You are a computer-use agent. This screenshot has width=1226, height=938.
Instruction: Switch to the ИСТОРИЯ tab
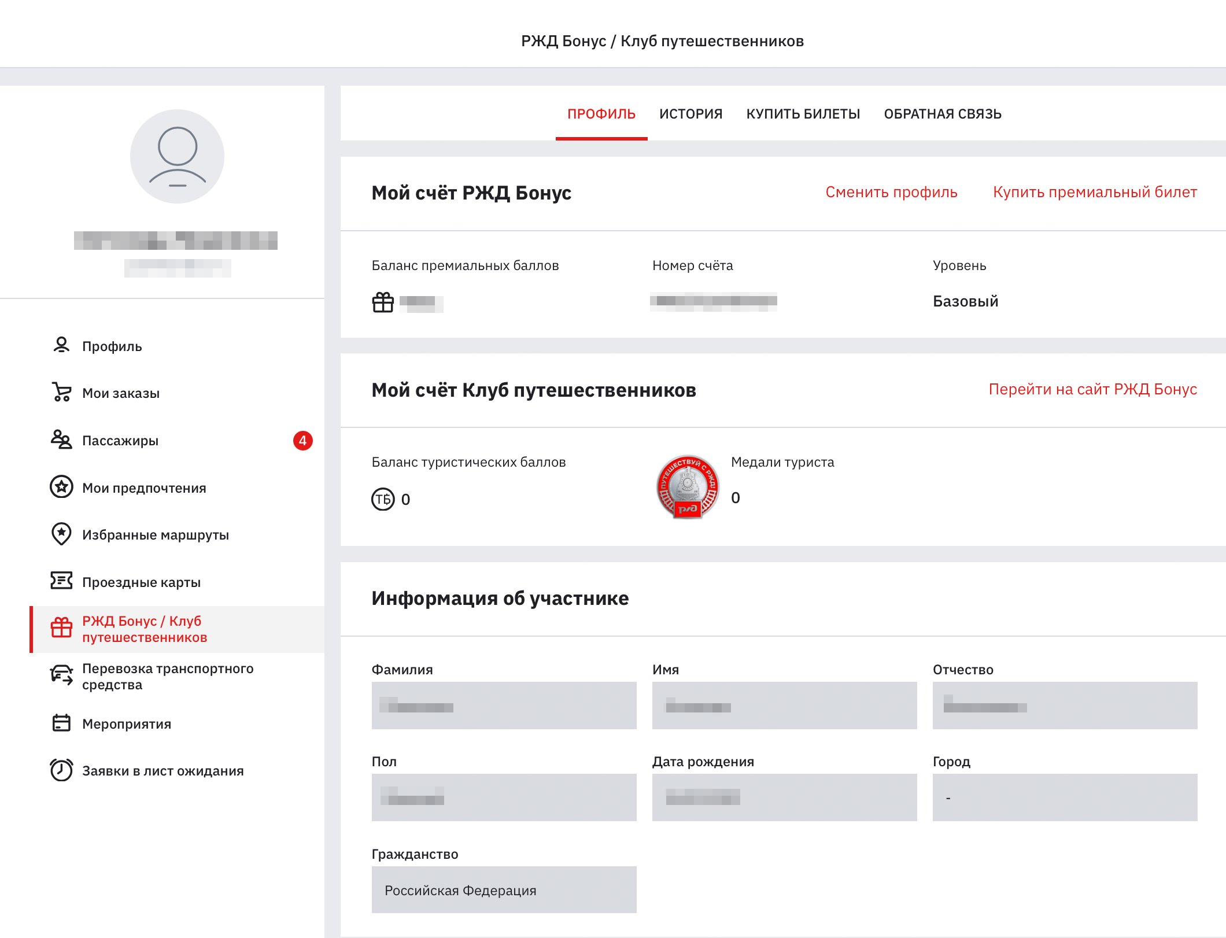click(x=691, y=114)
